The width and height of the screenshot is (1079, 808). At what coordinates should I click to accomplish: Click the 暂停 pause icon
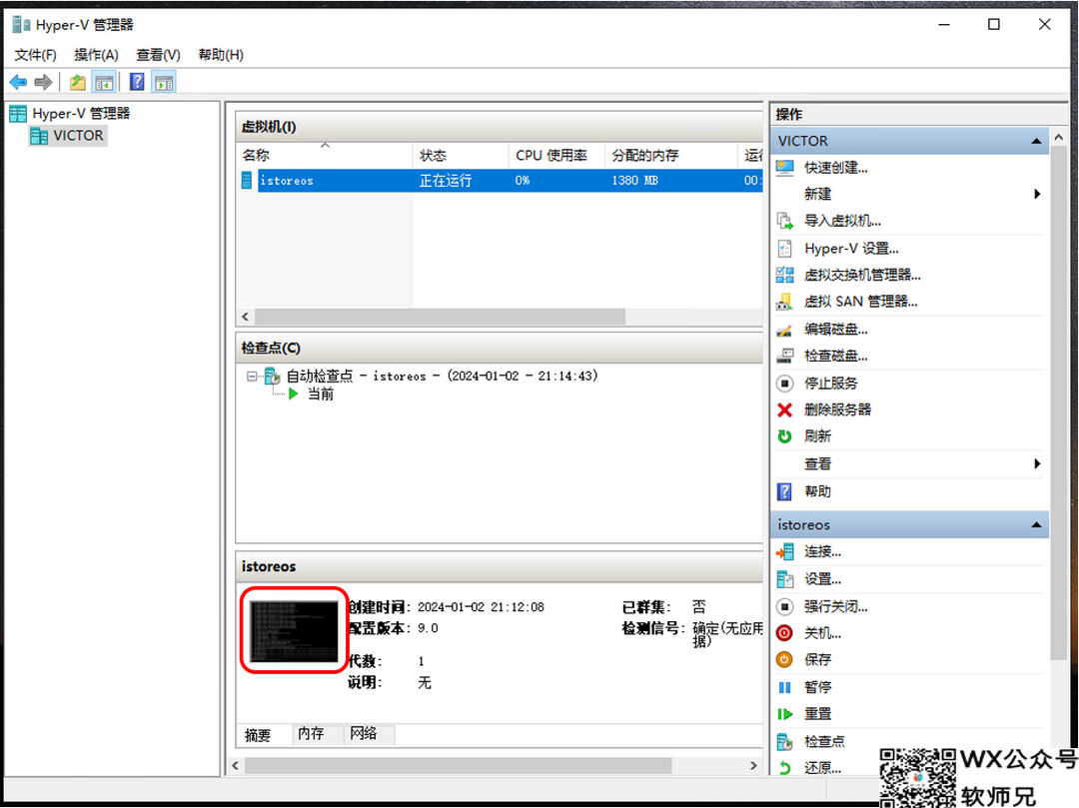coord(784,687)
